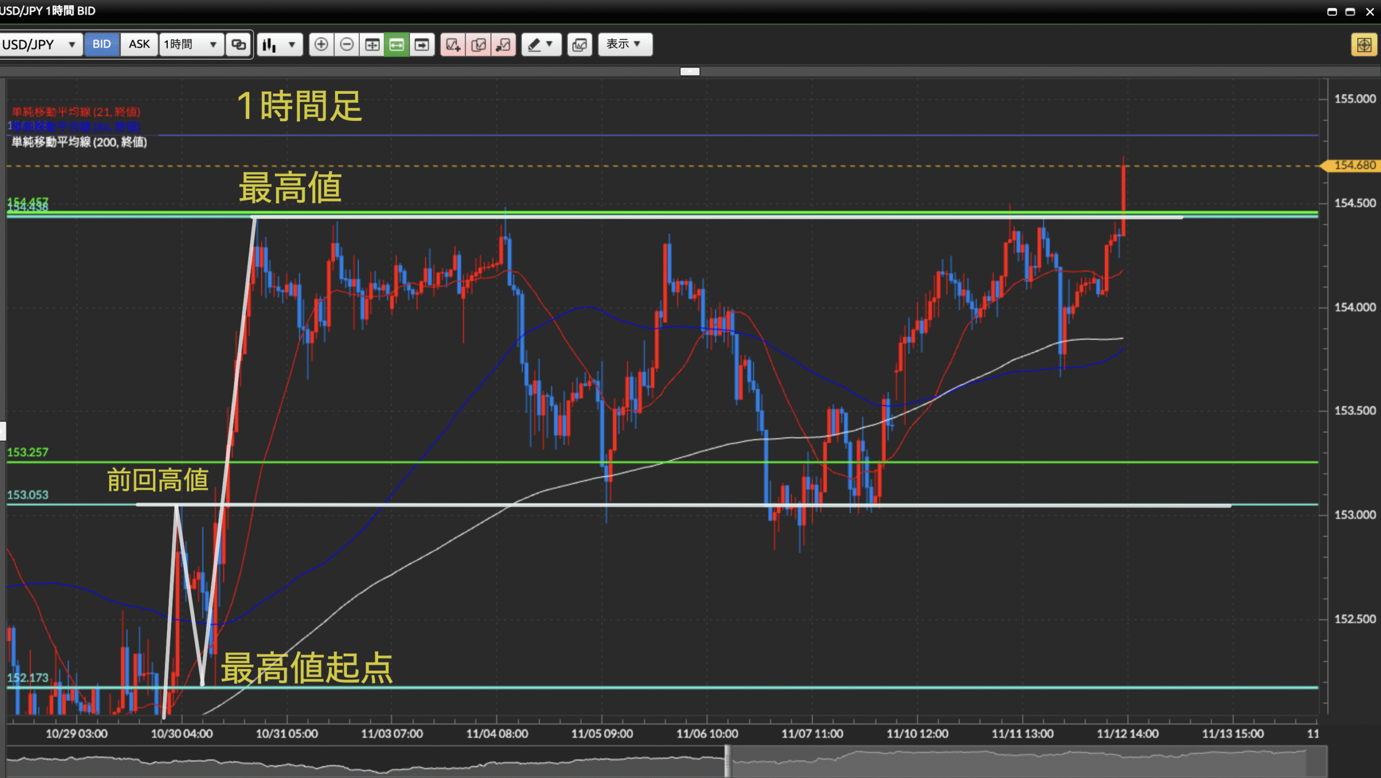Screen dimensions: 1381x778
Task: Click the bottom overview navigator scroll handle
Action: point(728,761)
